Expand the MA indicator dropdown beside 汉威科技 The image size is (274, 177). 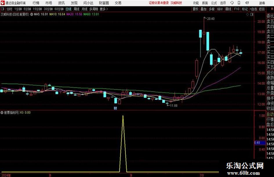(32, 14)
